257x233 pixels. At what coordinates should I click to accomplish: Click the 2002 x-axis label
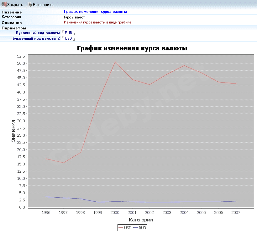[x=149, y=213]
